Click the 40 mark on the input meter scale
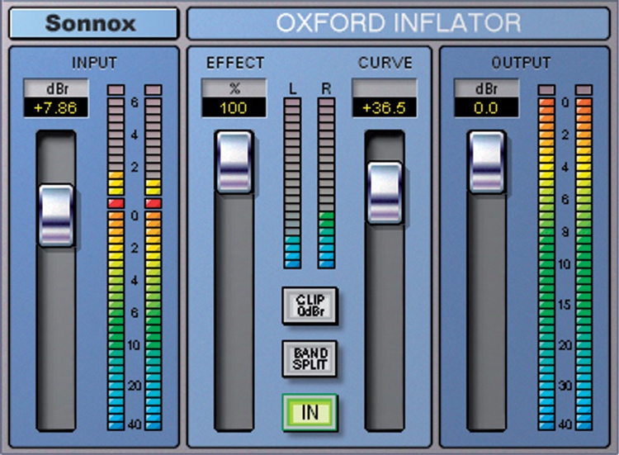The image size is (619, 455). click(135, 424)
